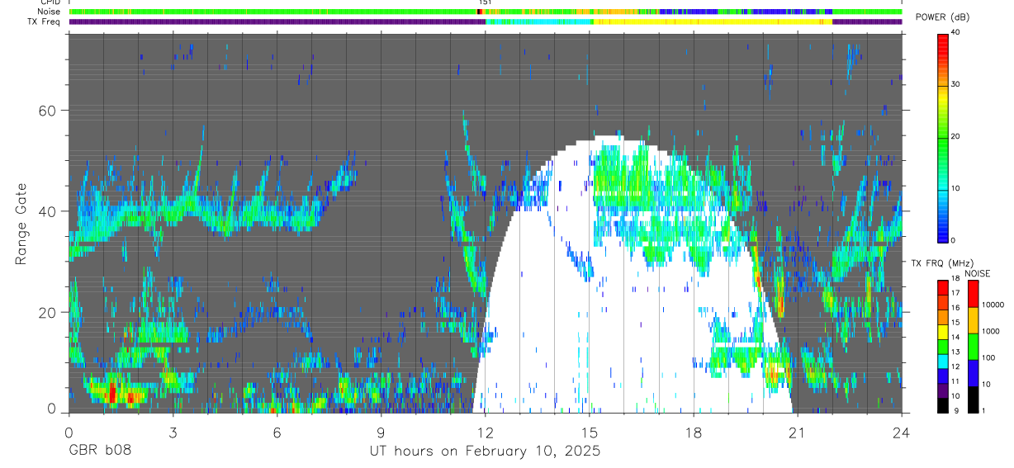Click the 100 label in the NOISE legend

(x=988, y=357)
